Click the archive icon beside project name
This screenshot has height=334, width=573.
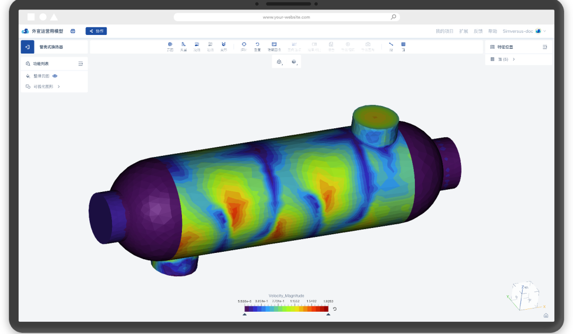point(73,31)
